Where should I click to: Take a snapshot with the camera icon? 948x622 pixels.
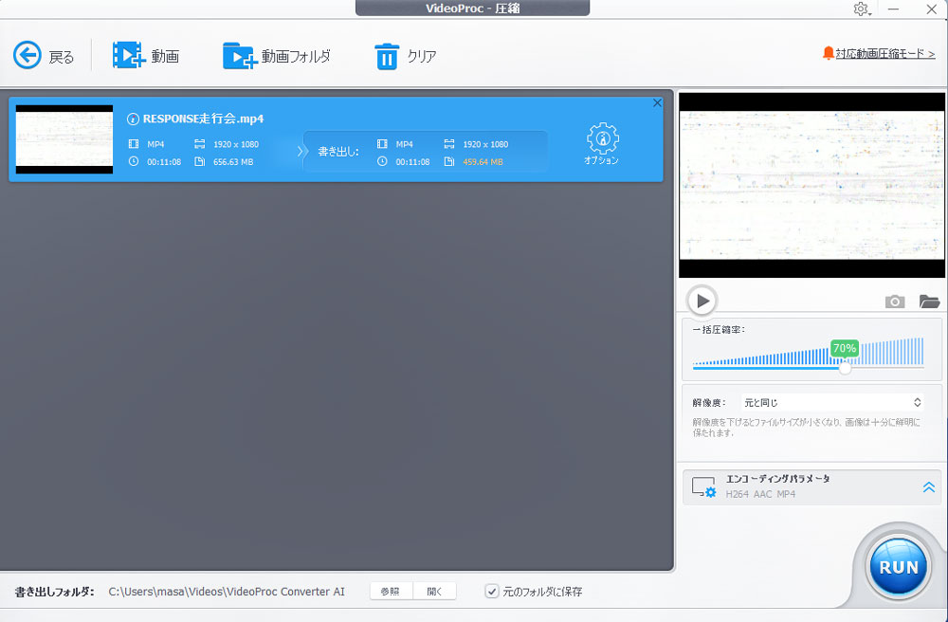pos(895,302)
